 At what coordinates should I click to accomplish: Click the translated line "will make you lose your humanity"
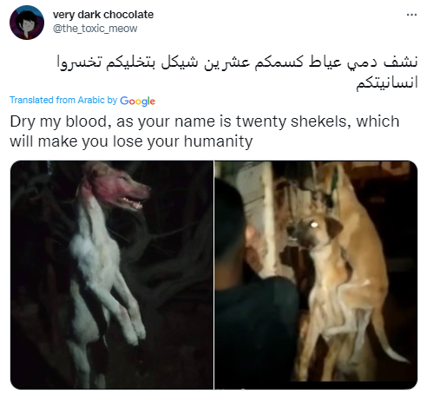click(131, 141)
